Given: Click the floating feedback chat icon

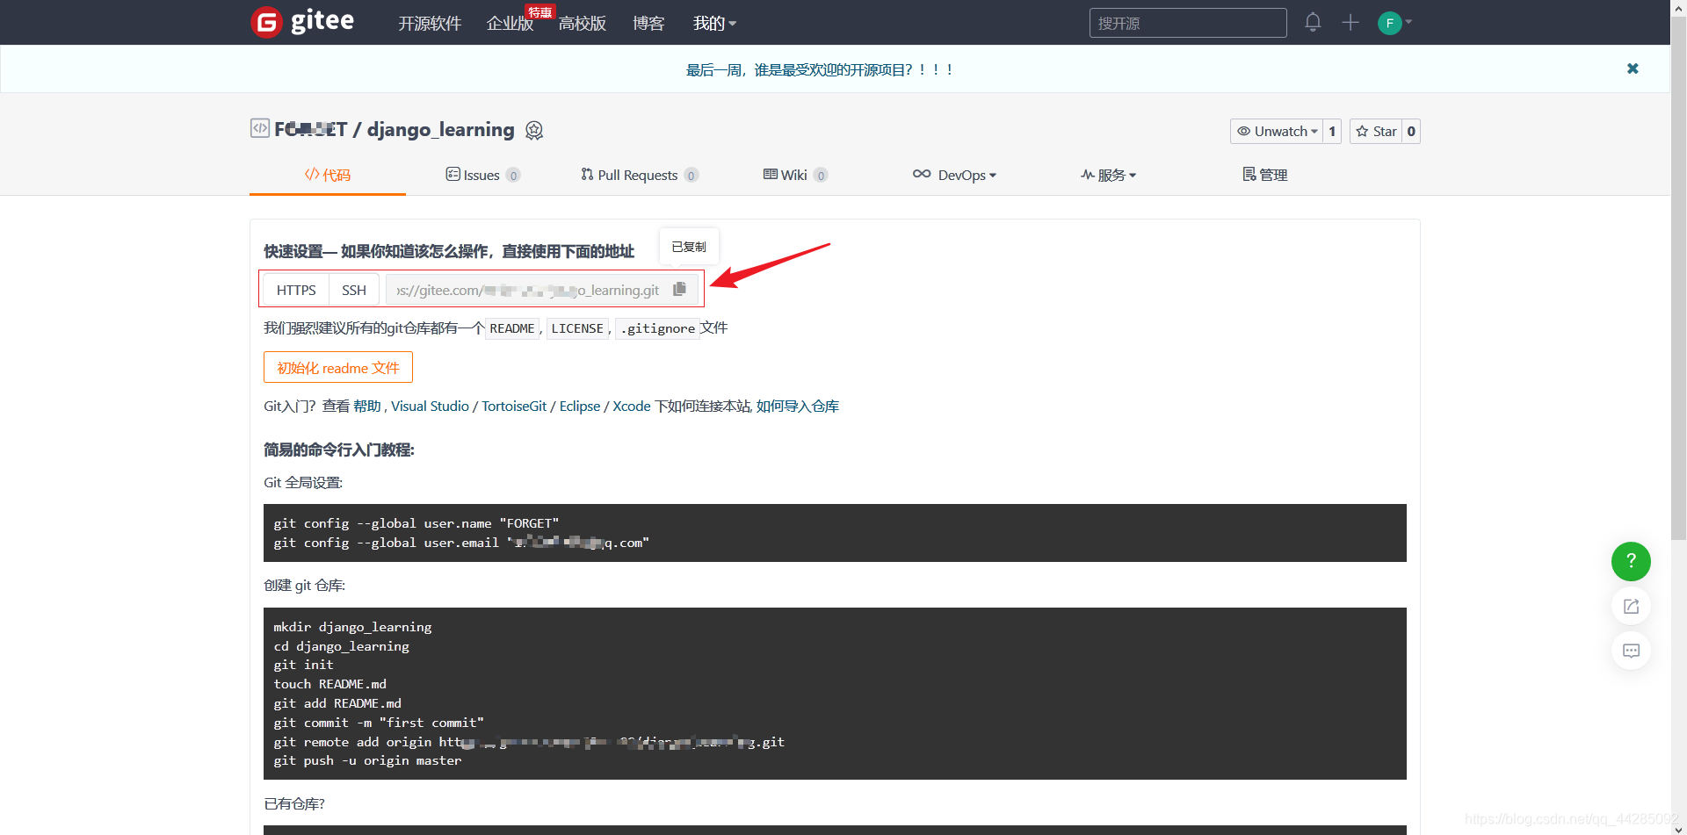Looking at the screenshot, I should (x=1631, y=651).
